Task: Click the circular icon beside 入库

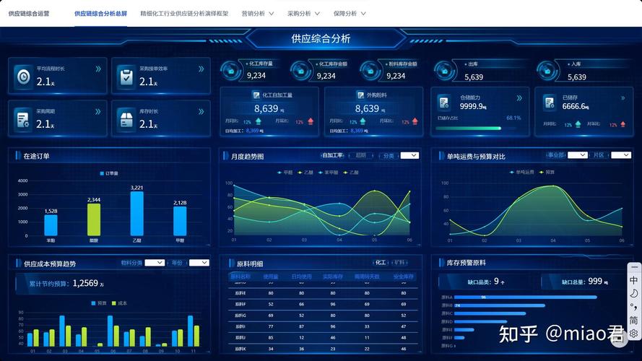Action: 547,71
